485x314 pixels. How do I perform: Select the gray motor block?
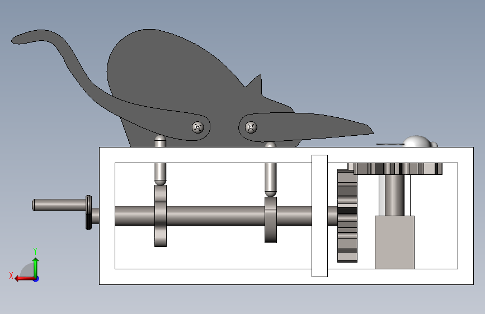pos(395,242)
